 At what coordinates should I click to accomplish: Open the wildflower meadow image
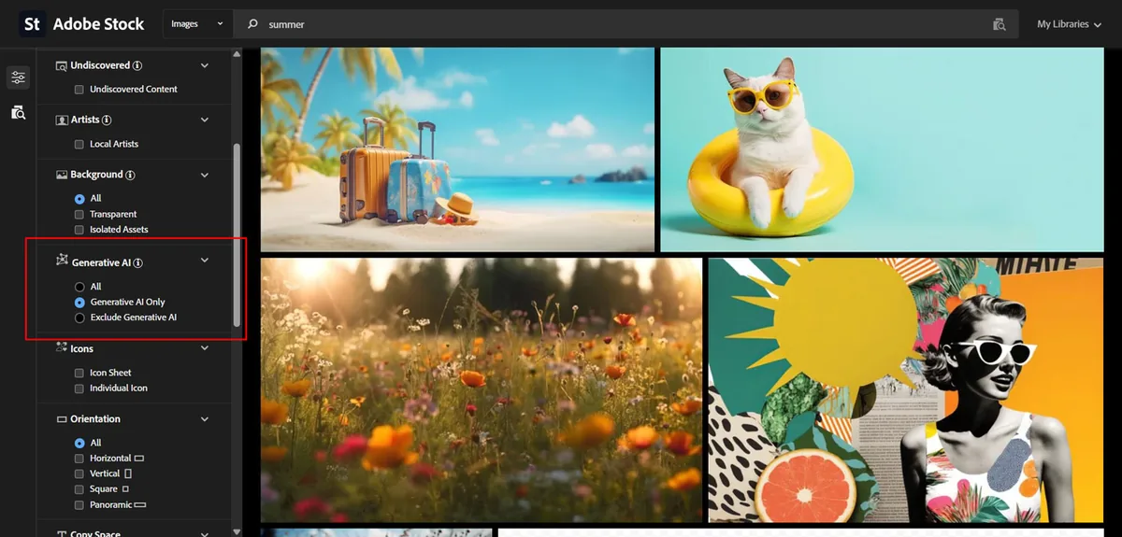tap(482, 390)
